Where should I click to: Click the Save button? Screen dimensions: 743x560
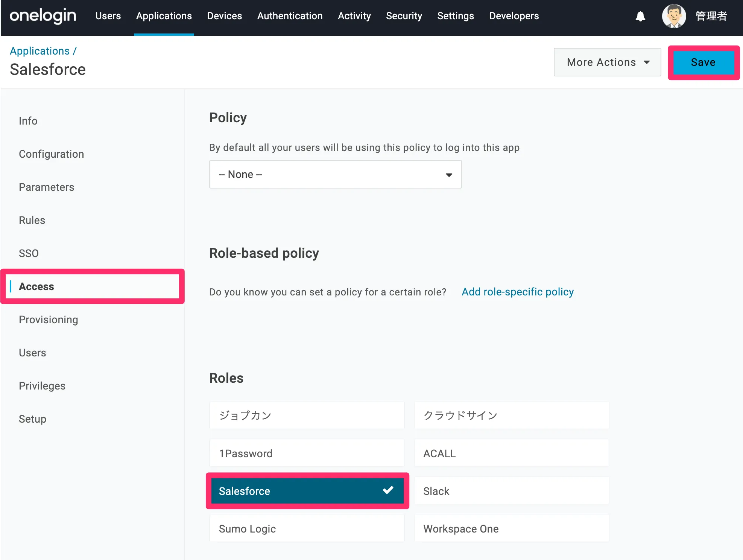click(703, 62)
